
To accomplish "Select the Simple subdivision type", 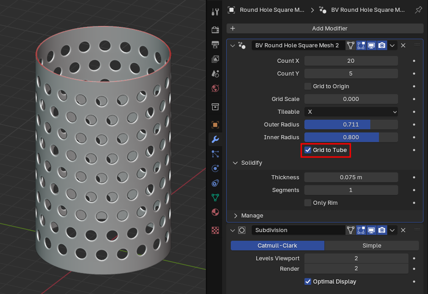I will point(372,246).
